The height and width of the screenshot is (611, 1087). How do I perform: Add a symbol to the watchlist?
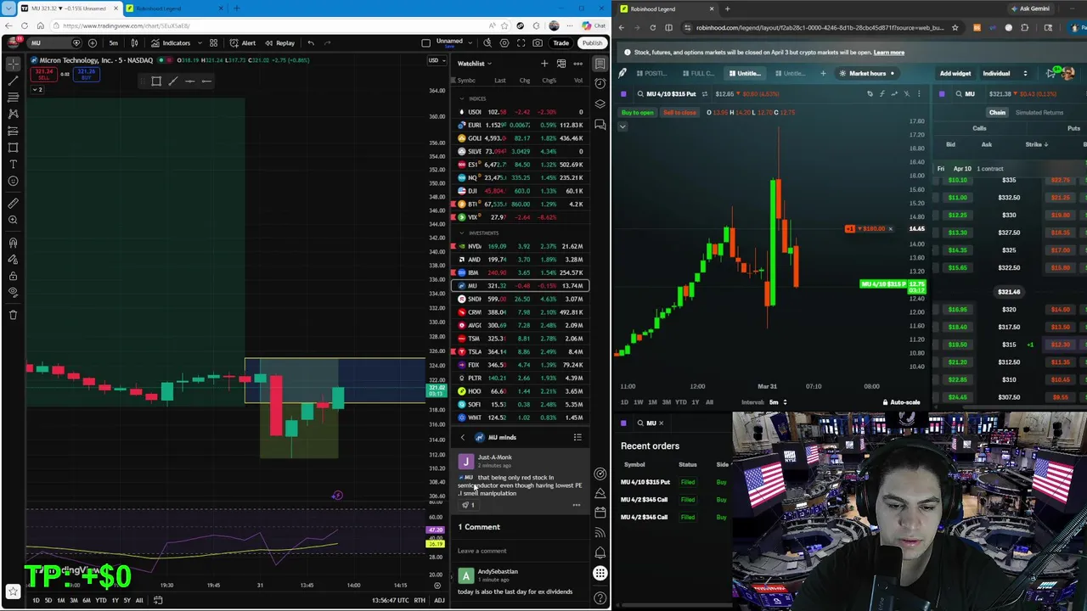(544, 64)
